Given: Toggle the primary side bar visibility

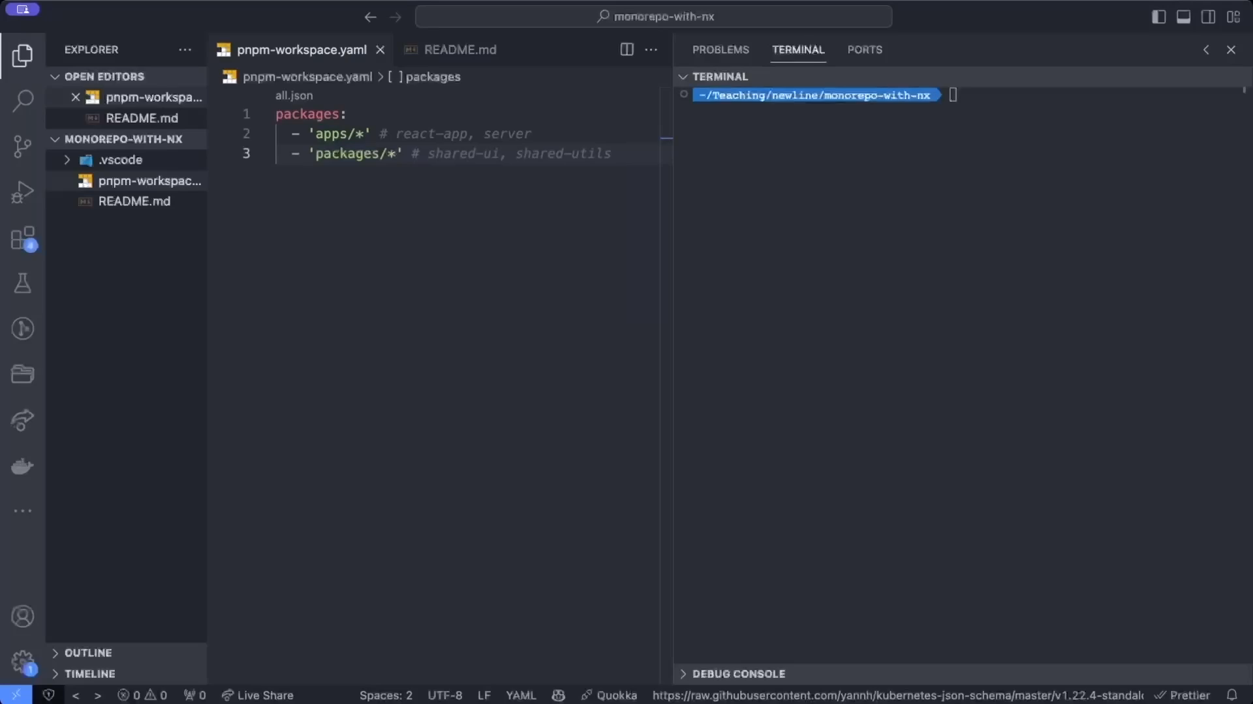Looking at the screenshot, I should coord(1158,17).
